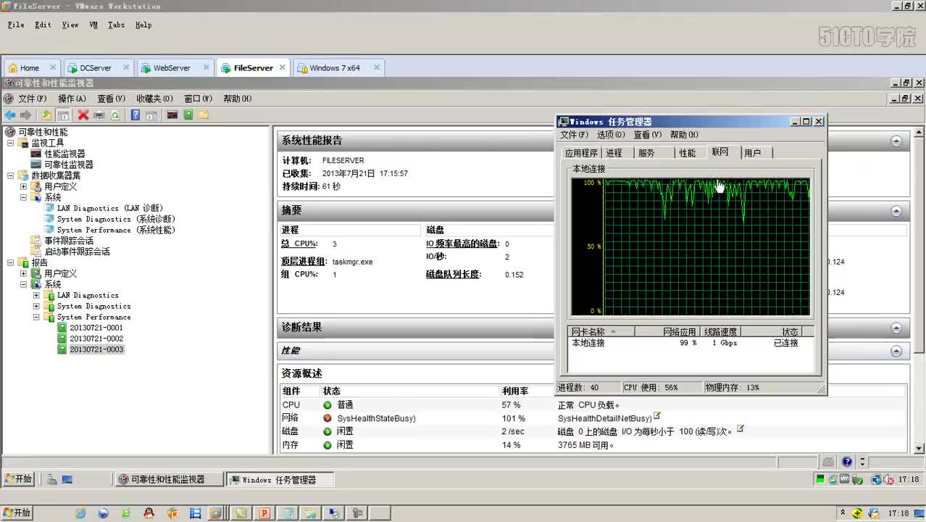Viewport: 926px width, 522px height.
Task: Collapse the 诊断结果 section
Action: coord(896,328)
